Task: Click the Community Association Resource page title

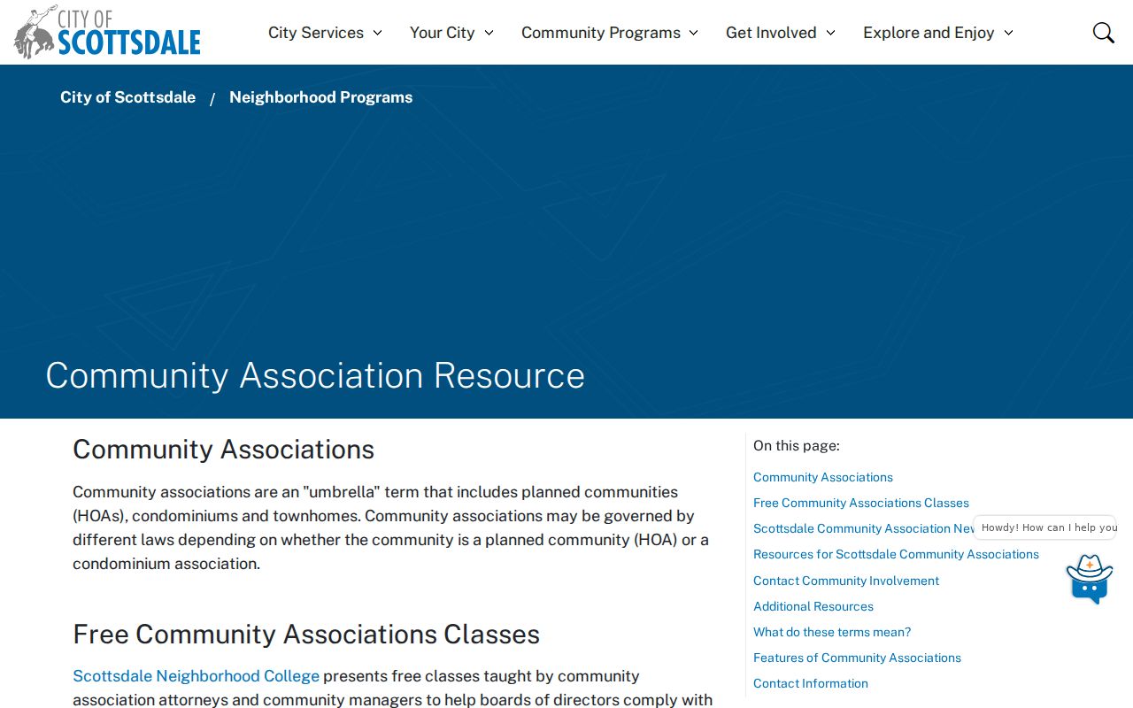Action: tap(315, 375)
